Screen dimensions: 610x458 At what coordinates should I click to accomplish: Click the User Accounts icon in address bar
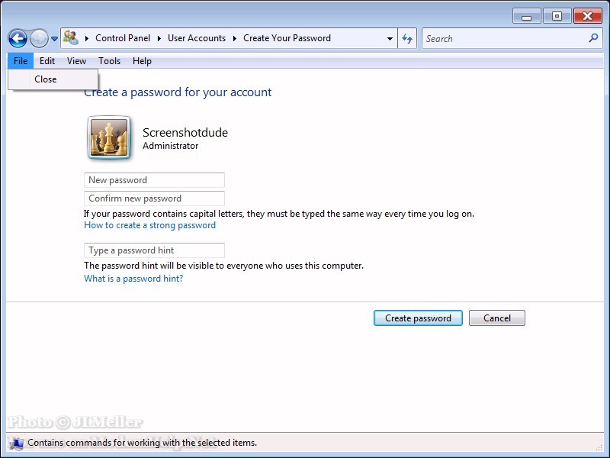click(x=71, y=37)
